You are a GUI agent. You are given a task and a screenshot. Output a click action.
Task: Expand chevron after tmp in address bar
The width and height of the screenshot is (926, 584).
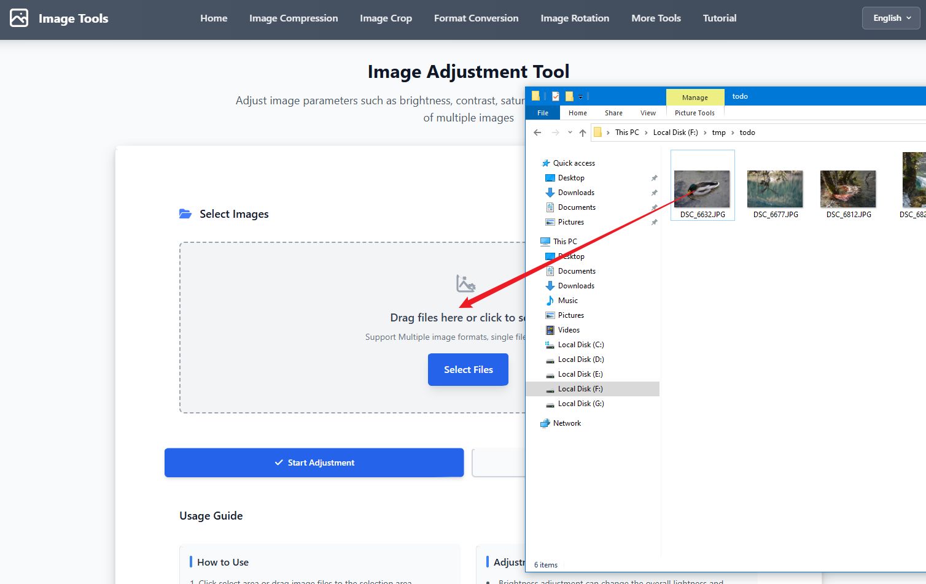(x=733, y=133)
